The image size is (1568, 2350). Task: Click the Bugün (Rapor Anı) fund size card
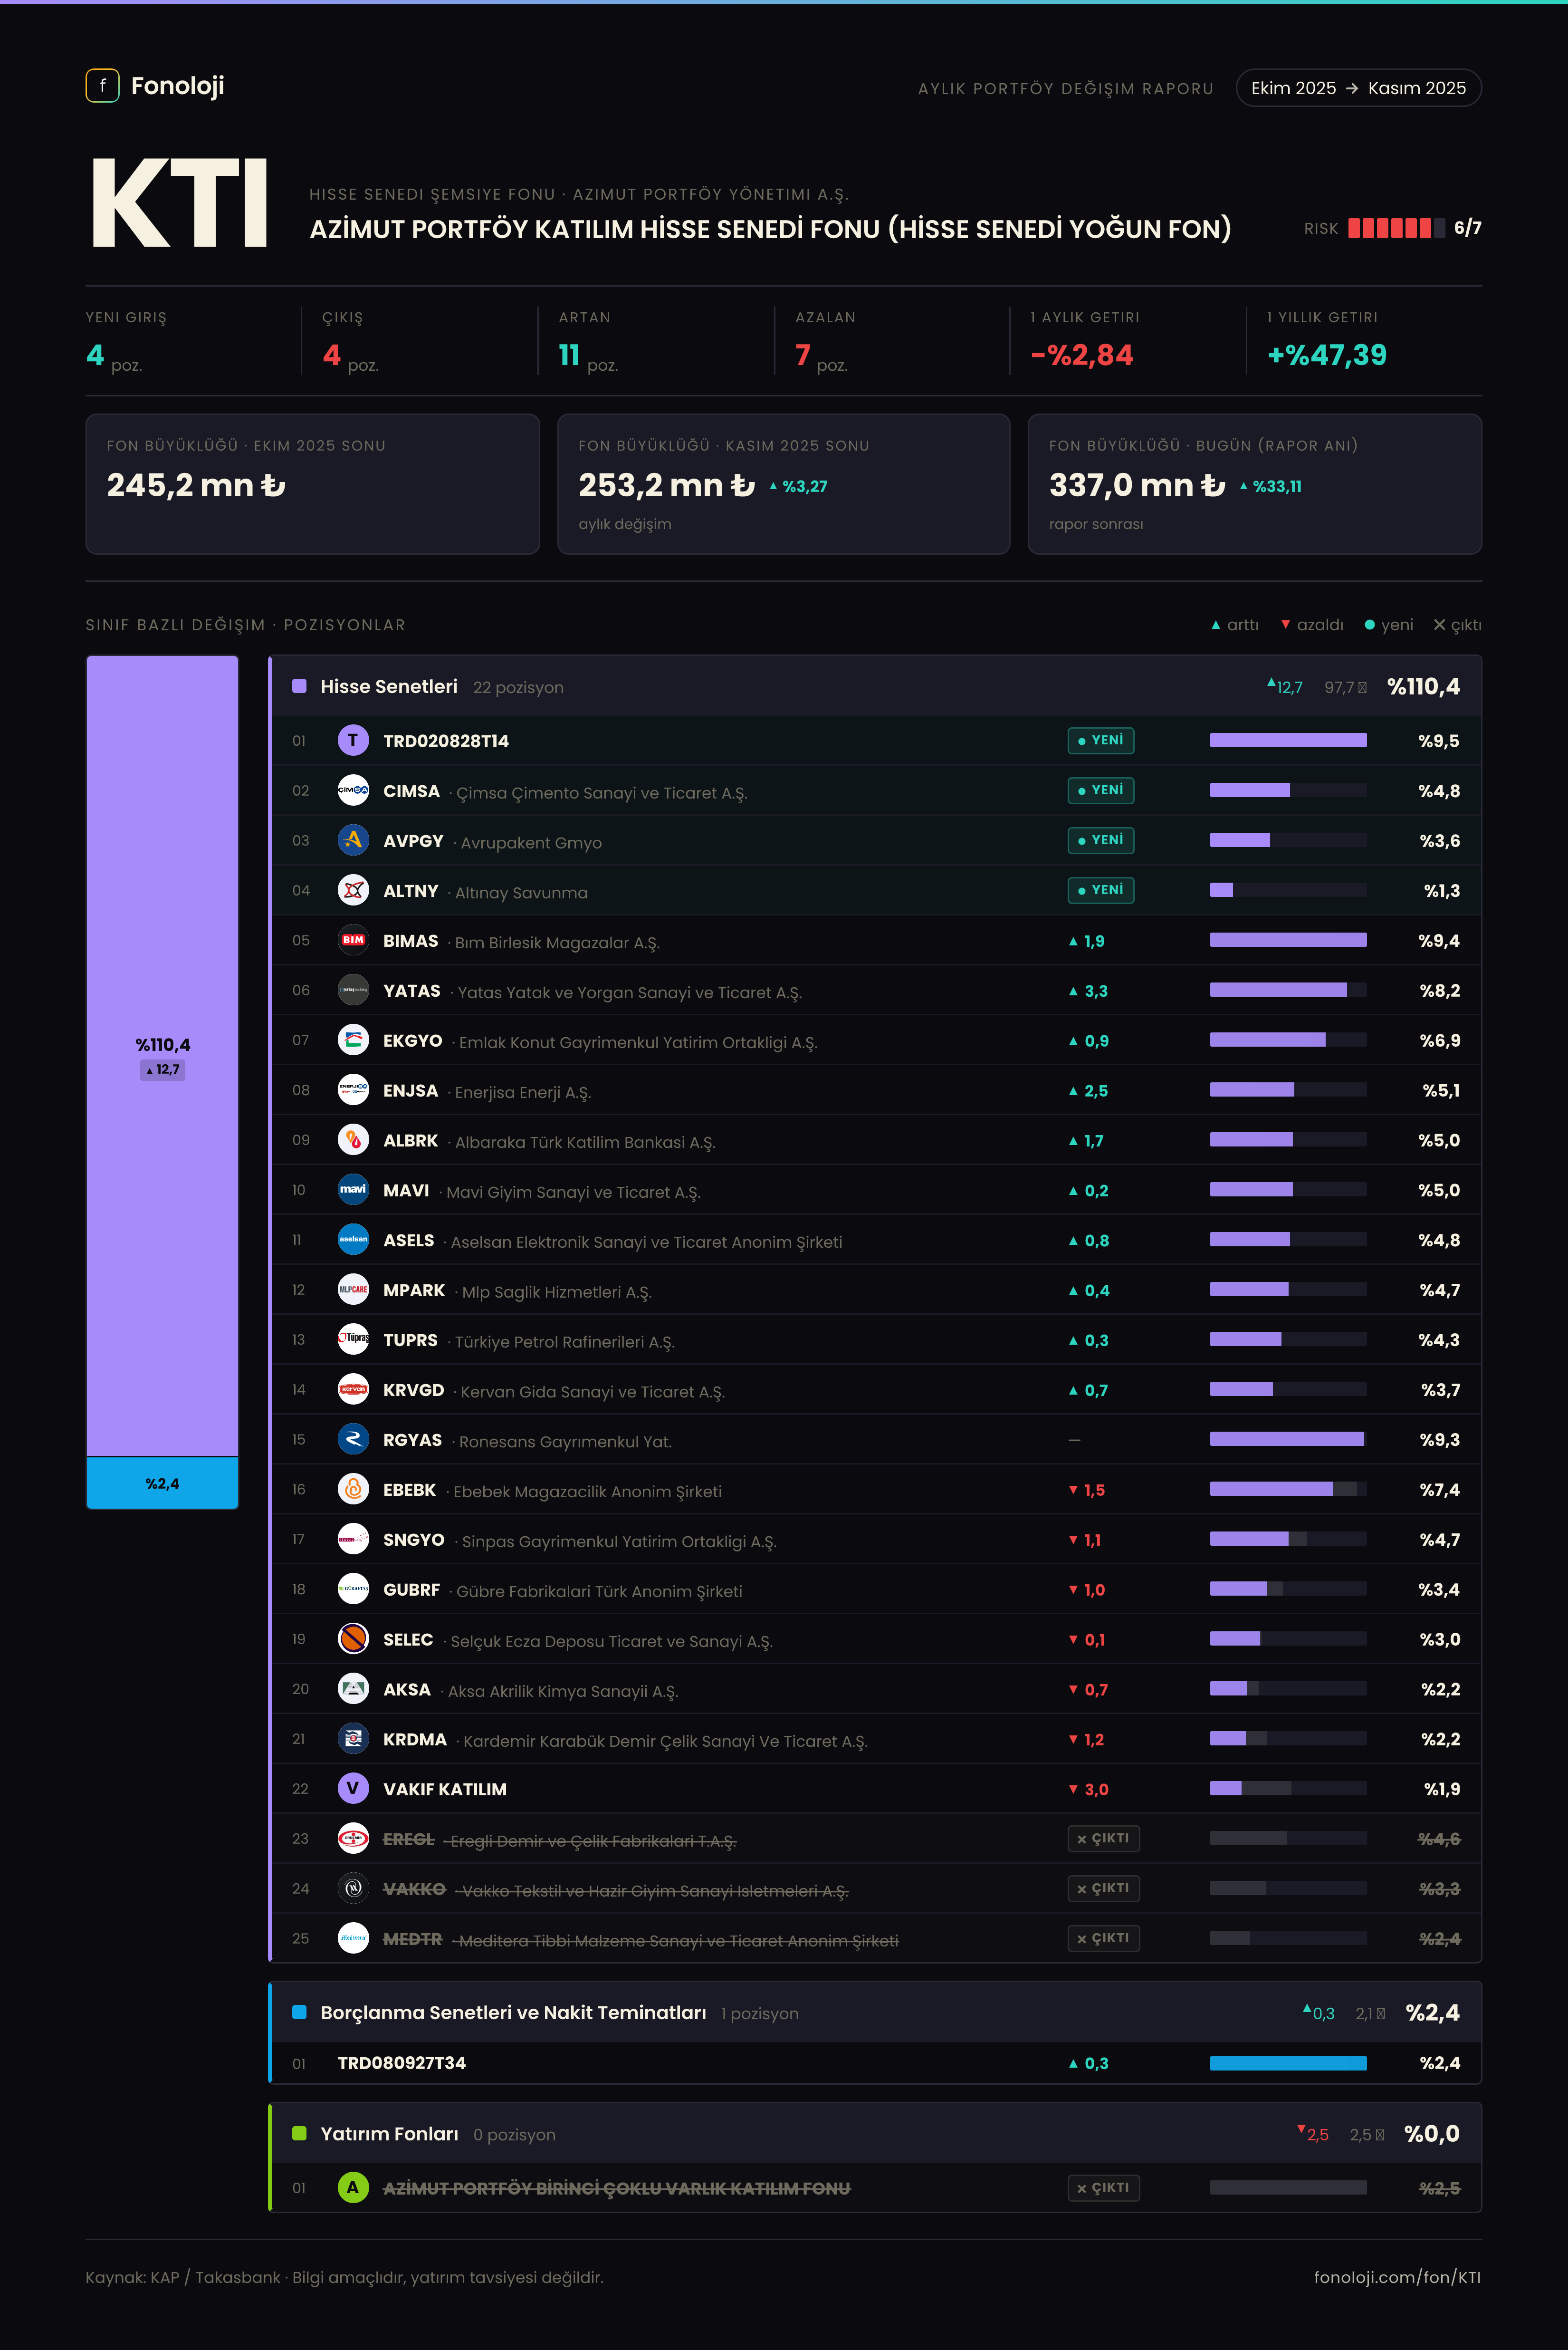tap(1255, 484)
